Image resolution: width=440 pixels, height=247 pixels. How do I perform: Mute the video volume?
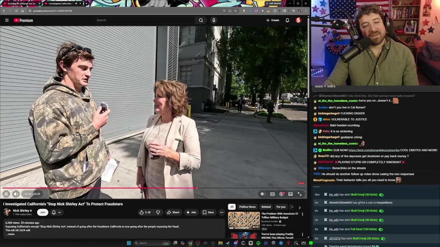click(16, 194)
